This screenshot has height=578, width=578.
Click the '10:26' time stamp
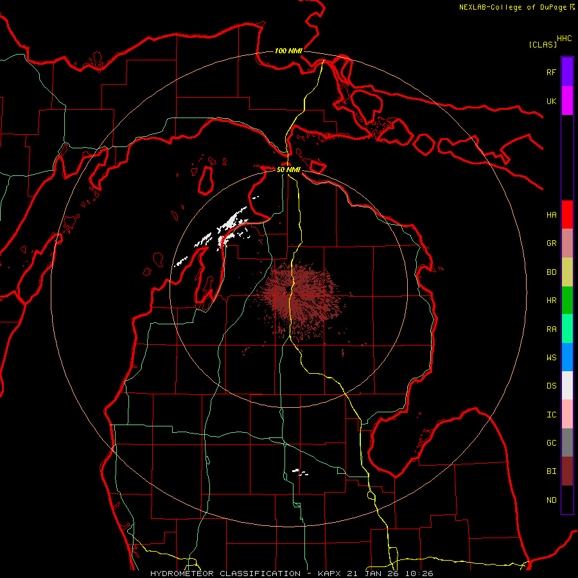click(419, 574)
